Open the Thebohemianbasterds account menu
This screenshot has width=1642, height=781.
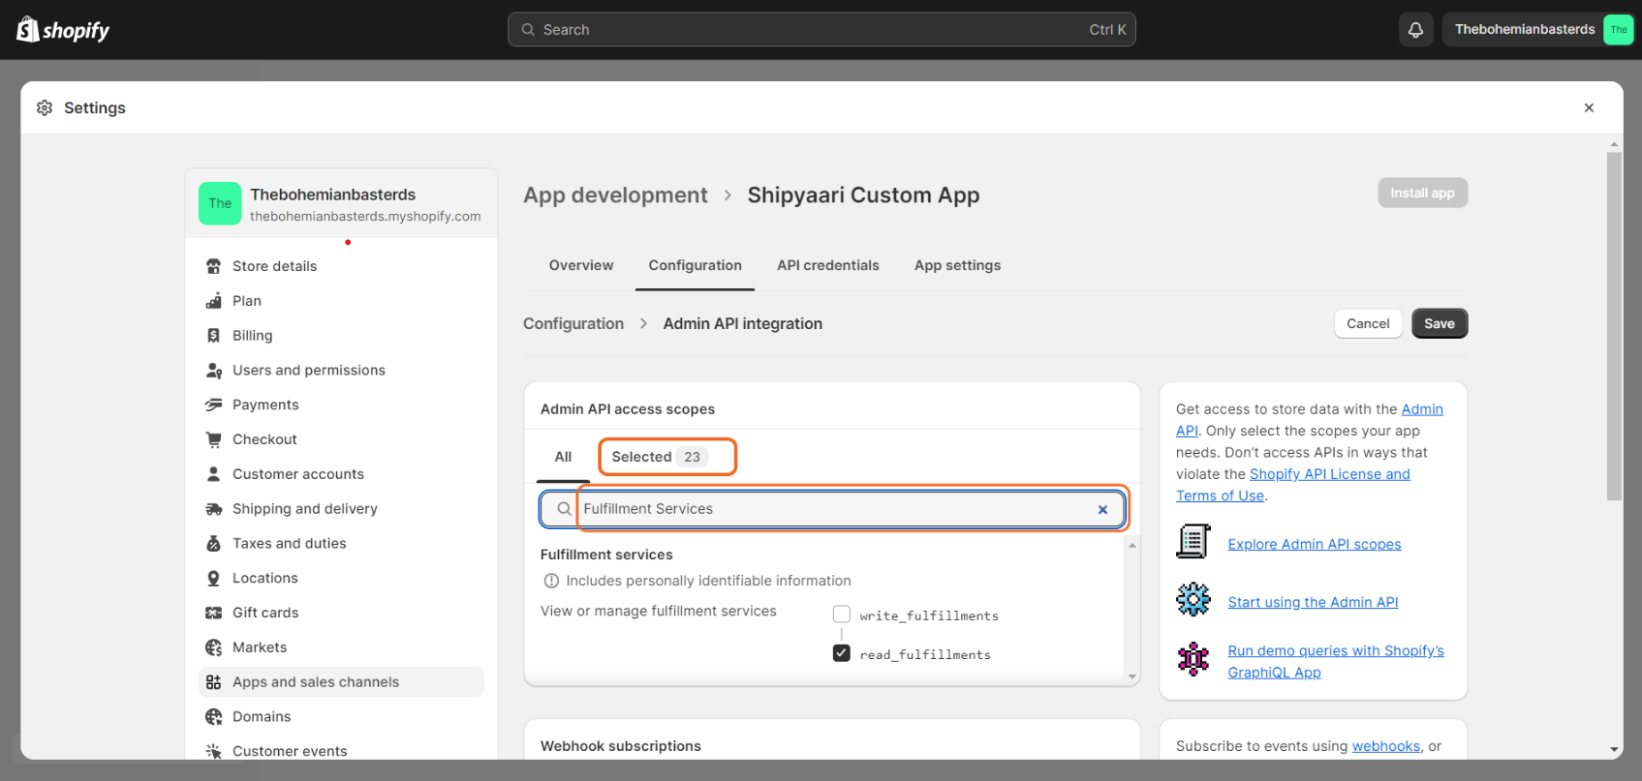click(1538, 30)
